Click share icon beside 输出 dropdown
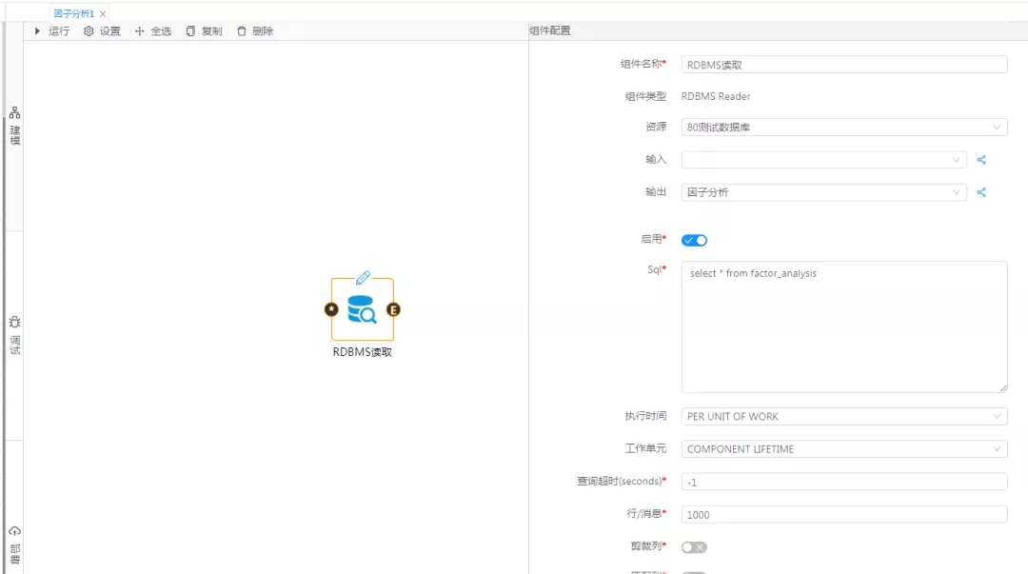1028x574 pixels. pyautogui.click(x=981, y=192)
